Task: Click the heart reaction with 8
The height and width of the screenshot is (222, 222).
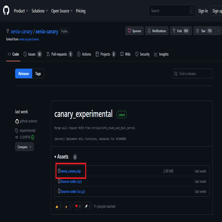Action: click(78, 206)
